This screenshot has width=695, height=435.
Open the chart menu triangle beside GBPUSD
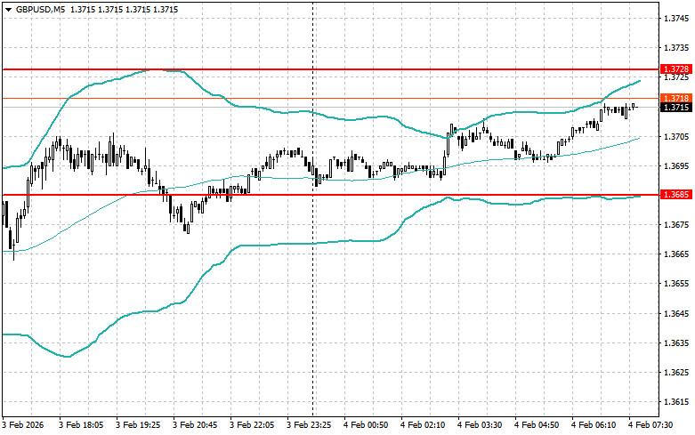click(8, 9)
